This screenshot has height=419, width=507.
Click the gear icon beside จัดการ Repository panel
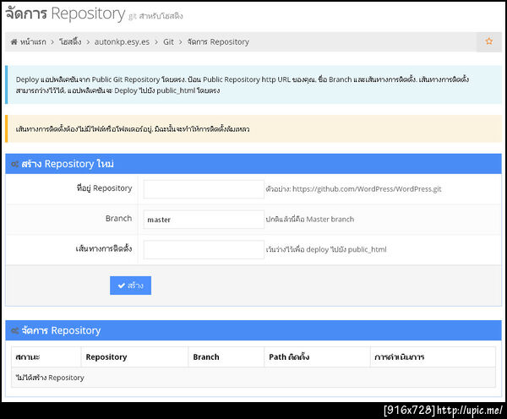point(14,330)
